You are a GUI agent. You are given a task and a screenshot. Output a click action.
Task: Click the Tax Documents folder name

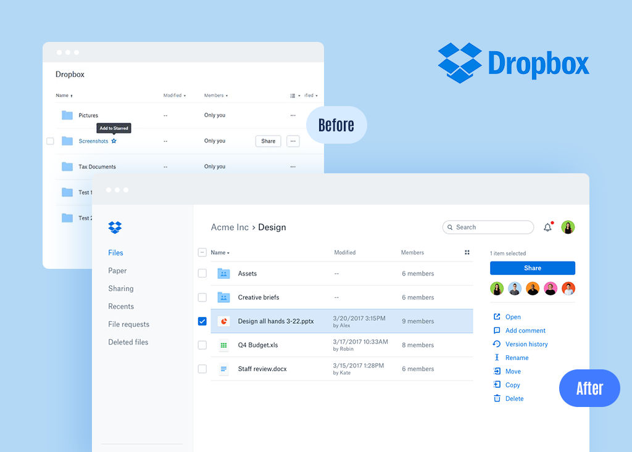coord(97,166)
